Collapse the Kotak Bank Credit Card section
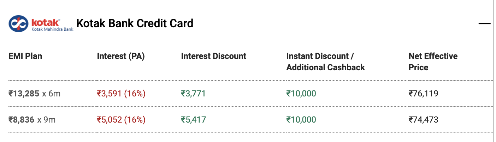The width and height of the screenshot is (496, 142). pos(484,24)
